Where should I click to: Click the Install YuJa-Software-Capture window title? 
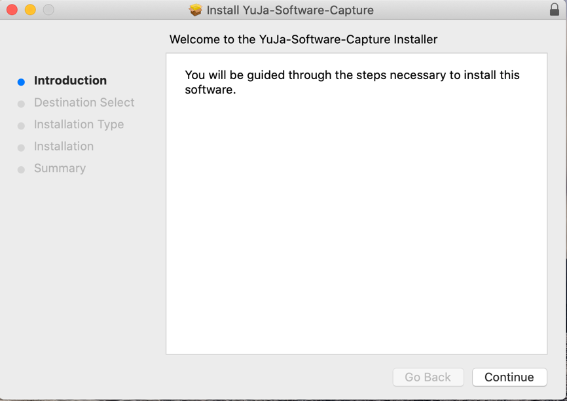click(x=290, y=10)
